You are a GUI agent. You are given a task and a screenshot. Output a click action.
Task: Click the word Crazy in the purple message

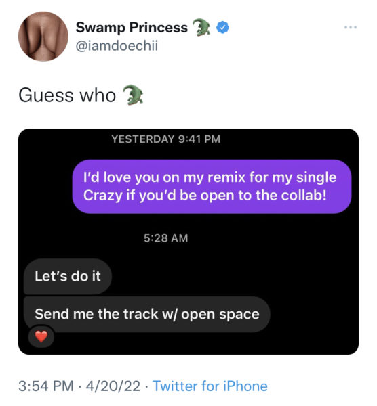103,196
